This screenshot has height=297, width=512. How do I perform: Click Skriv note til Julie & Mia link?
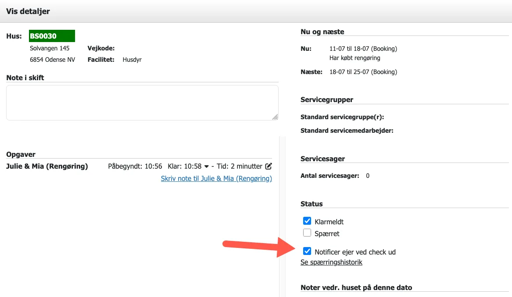(216, 178)
